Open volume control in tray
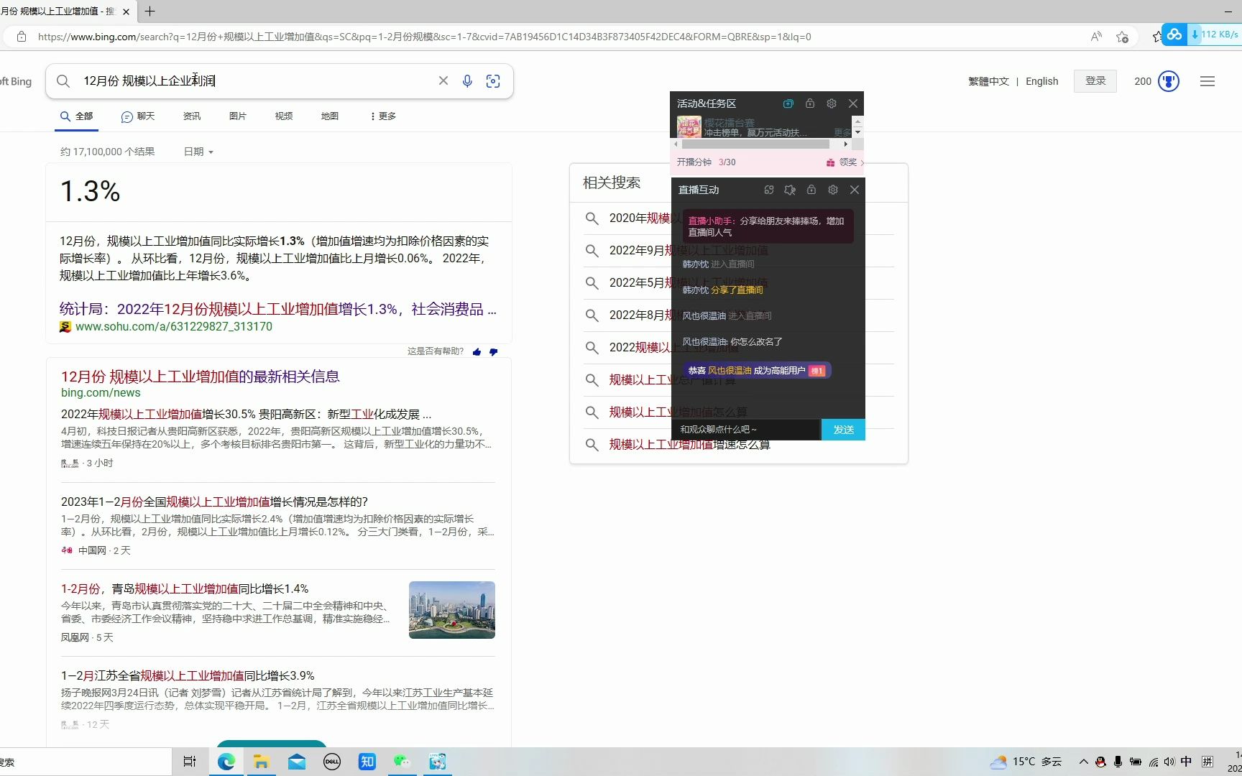Image resolution: width=1242 pixels, height=776 pixels. tap(1169, 762)
